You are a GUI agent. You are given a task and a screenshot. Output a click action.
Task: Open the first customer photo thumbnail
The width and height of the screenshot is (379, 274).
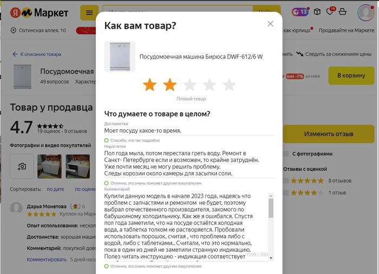pos(50,166)
